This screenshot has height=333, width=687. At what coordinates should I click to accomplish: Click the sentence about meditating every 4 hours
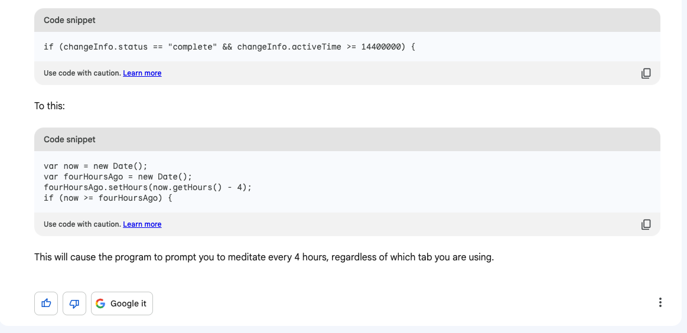(x=264, y=257)
